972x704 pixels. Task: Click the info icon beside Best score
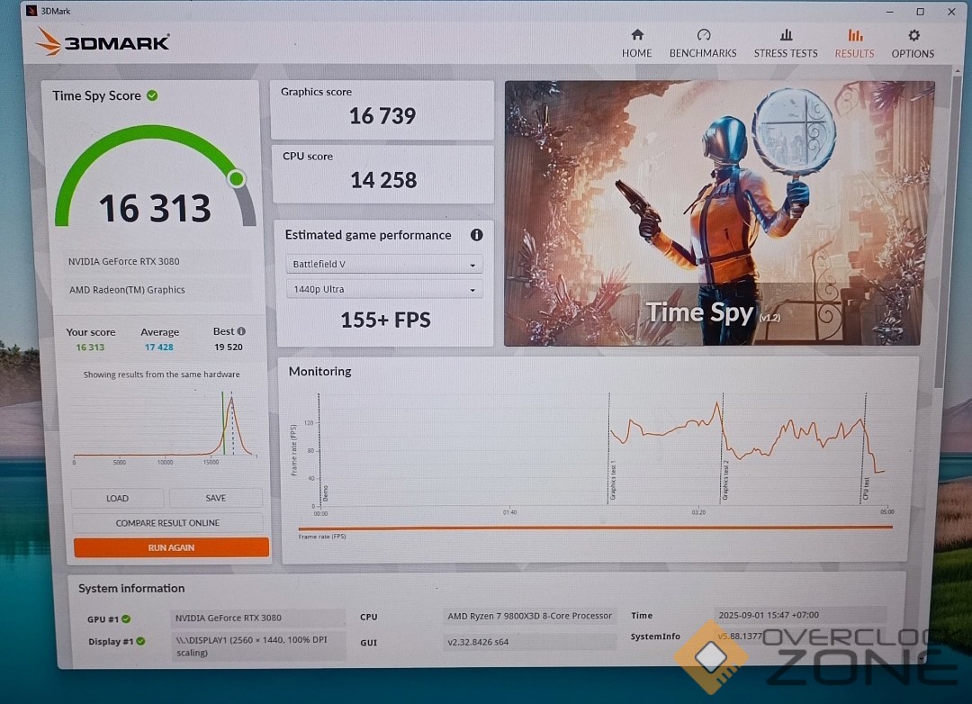(241, 331)
